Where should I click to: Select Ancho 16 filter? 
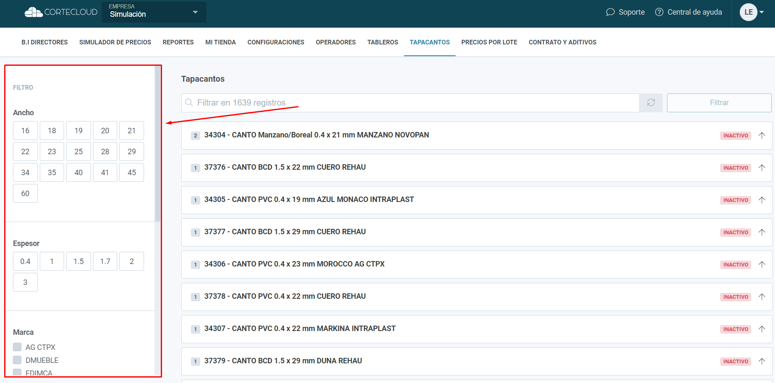pyautogui.click(x=25, y=131)
